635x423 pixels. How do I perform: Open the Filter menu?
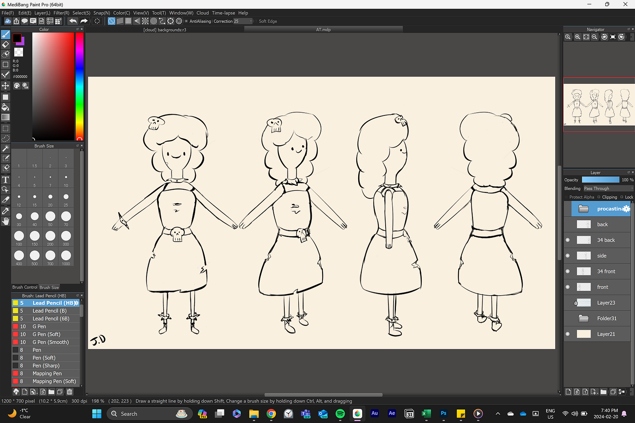coord(62,13)
